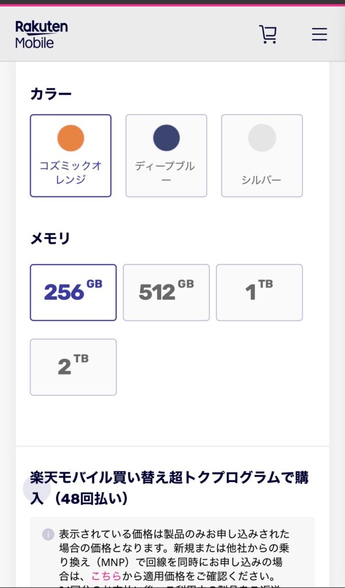Follow the こちら link for applicable prices
345x588 pixels.
(x=103, y=575)
